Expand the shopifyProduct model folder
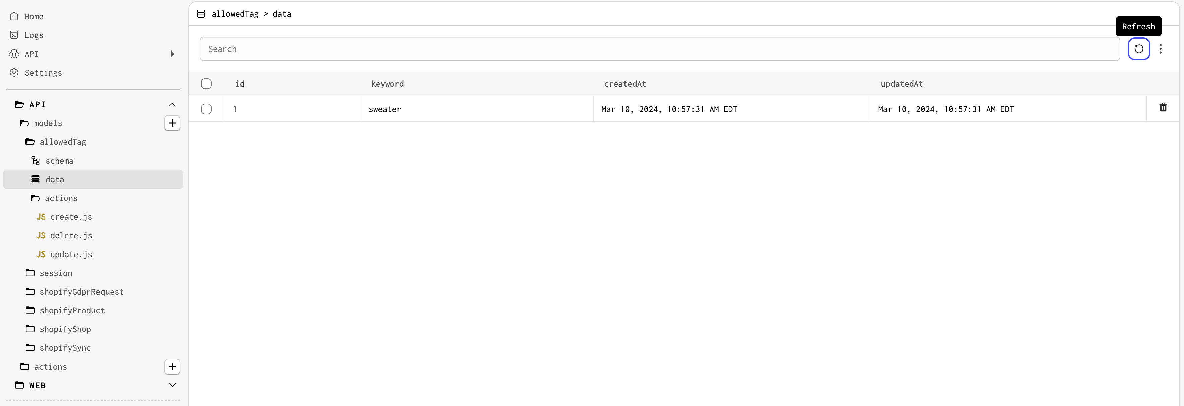This screenshot has width=1184, height=406. point(65,311)
